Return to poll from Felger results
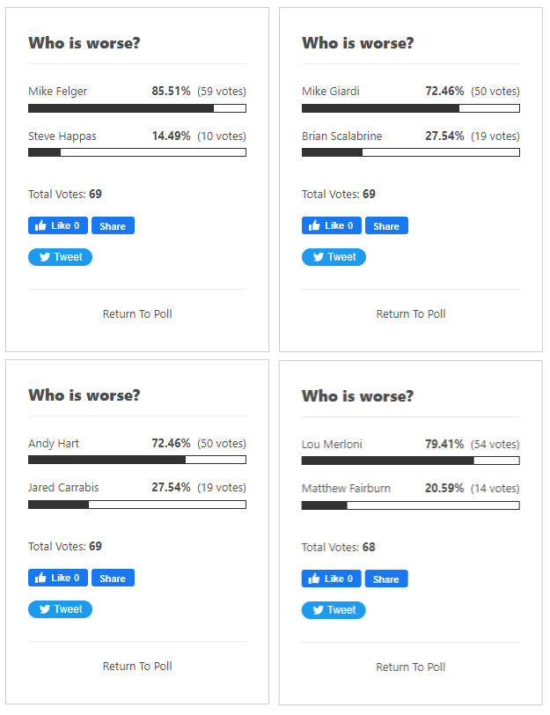The height and width of the screenshot is (715, 550). pyautogui.click(x=137, y=314)
